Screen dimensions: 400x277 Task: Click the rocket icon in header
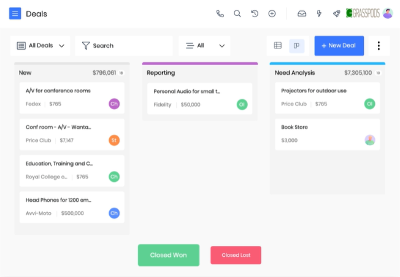pyautogui.click(x=336, y=13)
